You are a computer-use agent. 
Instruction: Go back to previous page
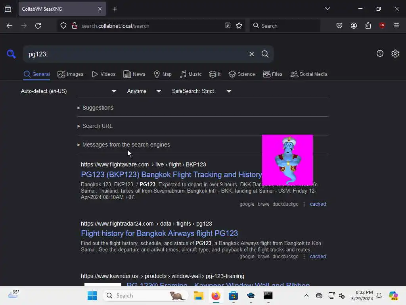click(10, 26)
